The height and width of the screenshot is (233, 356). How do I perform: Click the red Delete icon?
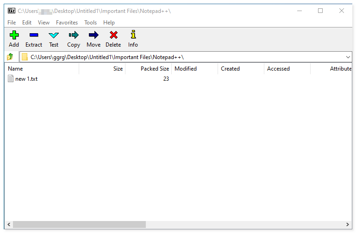pos(113,35)
